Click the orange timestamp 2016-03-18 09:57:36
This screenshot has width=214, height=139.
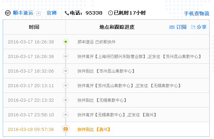click(31, 129)
